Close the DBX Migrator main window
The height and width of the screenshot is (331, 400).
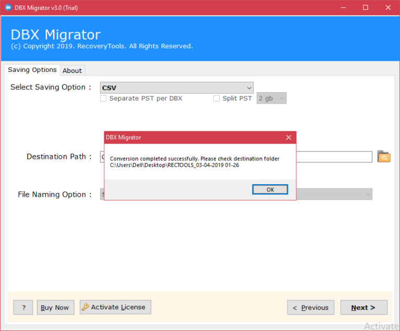point(387,7)
